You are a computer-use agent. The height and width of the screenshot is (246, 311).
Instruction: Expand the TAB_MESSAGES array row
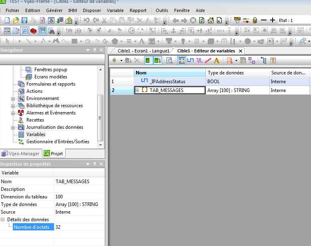(x=137, y=90)
